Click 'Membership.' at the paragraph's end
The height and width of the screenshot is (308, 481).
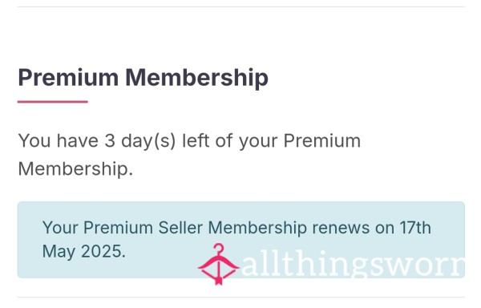click(x=75, y=168)
